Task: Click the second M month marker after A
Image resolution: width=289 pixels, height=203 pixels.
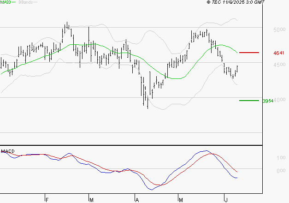Action: pyautogui.click(x=181, y=200)
